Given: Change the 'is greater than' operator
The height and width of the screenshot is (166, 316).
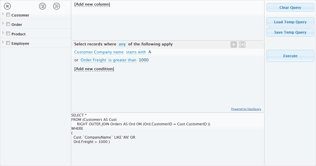Looking at the screenshot, I should coord(122,60).
